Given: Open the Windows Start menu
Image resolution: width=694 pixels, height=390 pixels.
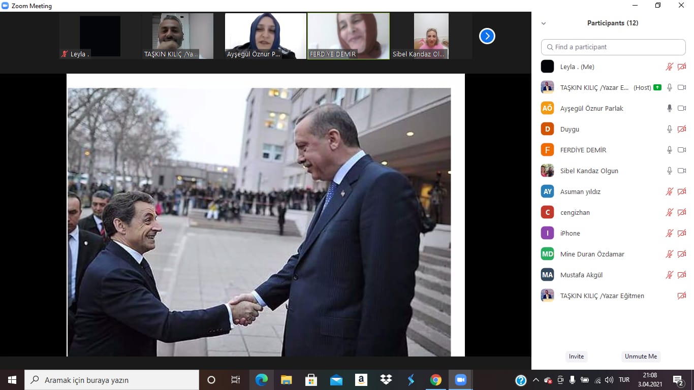Looking at the screenshot, I should point(12,380).
